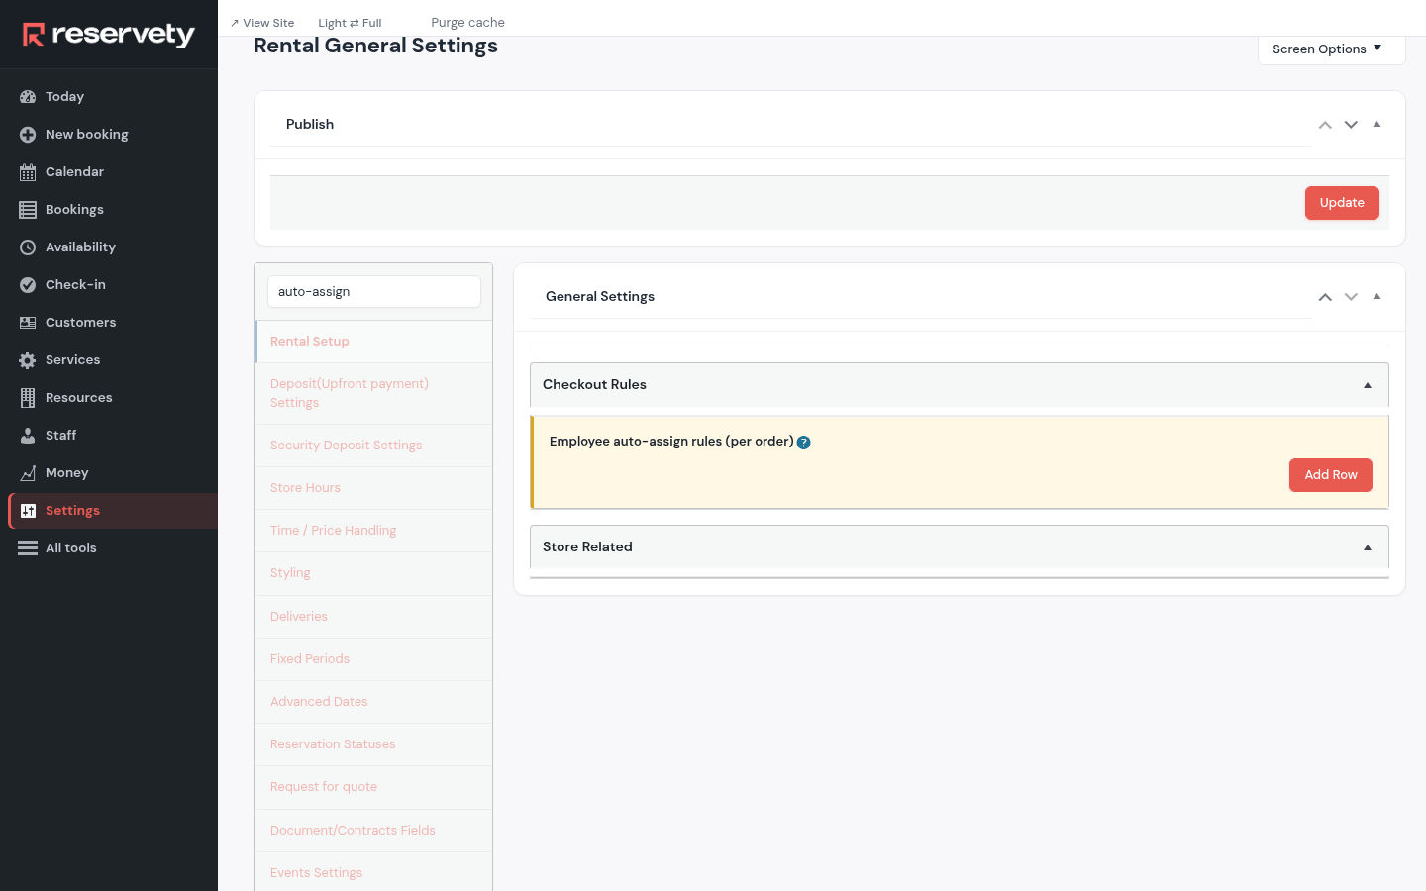Click the New booking plus icon
Screen dimensions: 1426x891
click(28, 135)
